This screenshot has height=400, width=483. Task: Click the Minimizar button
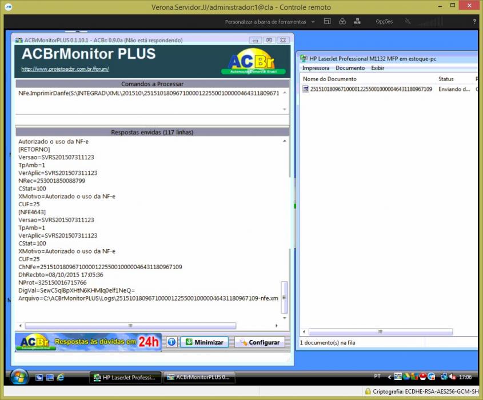204,342
